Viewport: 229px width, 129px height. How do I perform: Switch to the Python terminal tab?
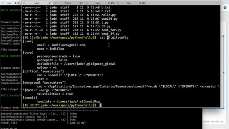point(68,3)
